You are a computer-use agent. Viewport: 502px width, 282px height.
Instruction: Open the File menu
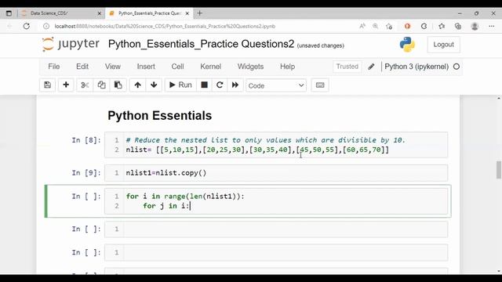(x=54, y=67)
